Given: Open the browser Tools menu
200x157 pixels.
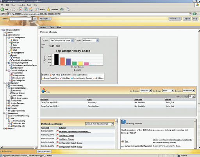Looking at the screenshot, I should [29, 5].
